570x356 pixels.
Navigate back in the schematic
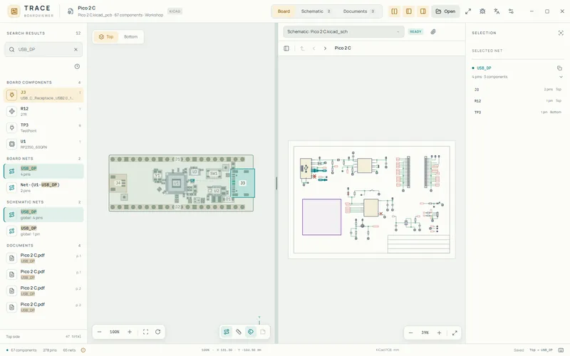click(x=313, y=48)
